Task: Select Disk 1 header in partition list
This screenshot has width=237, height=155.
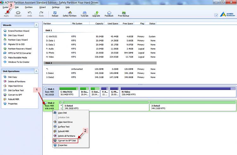Action: (49, 30)
